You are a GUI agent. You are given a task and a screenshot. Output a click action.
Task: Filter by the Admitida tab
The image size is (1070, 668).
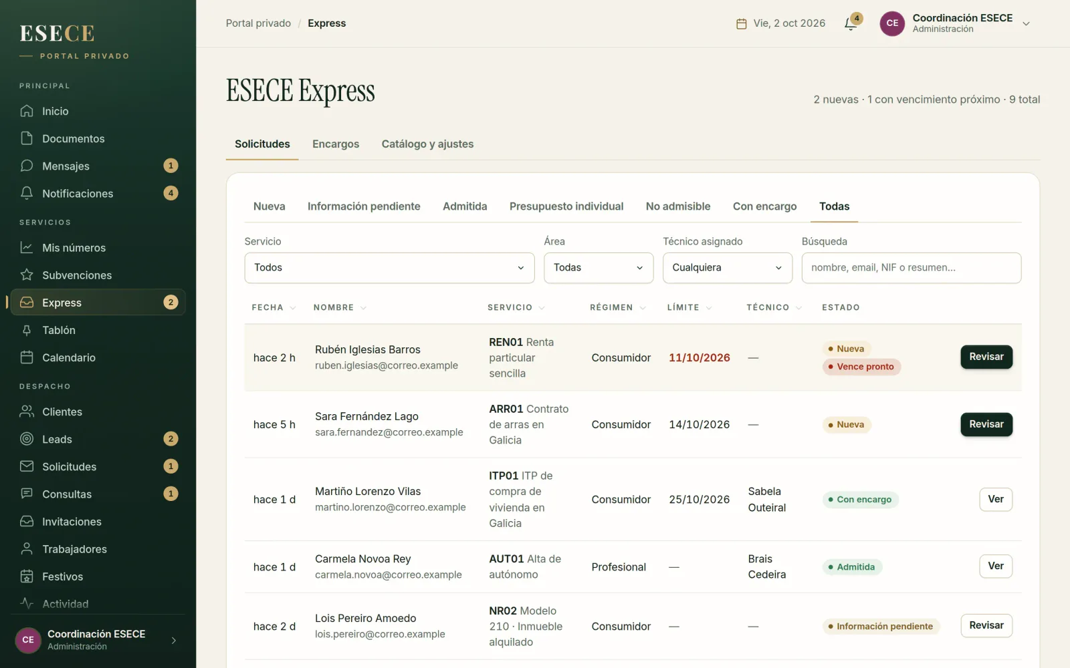click(x=465, y=206)
